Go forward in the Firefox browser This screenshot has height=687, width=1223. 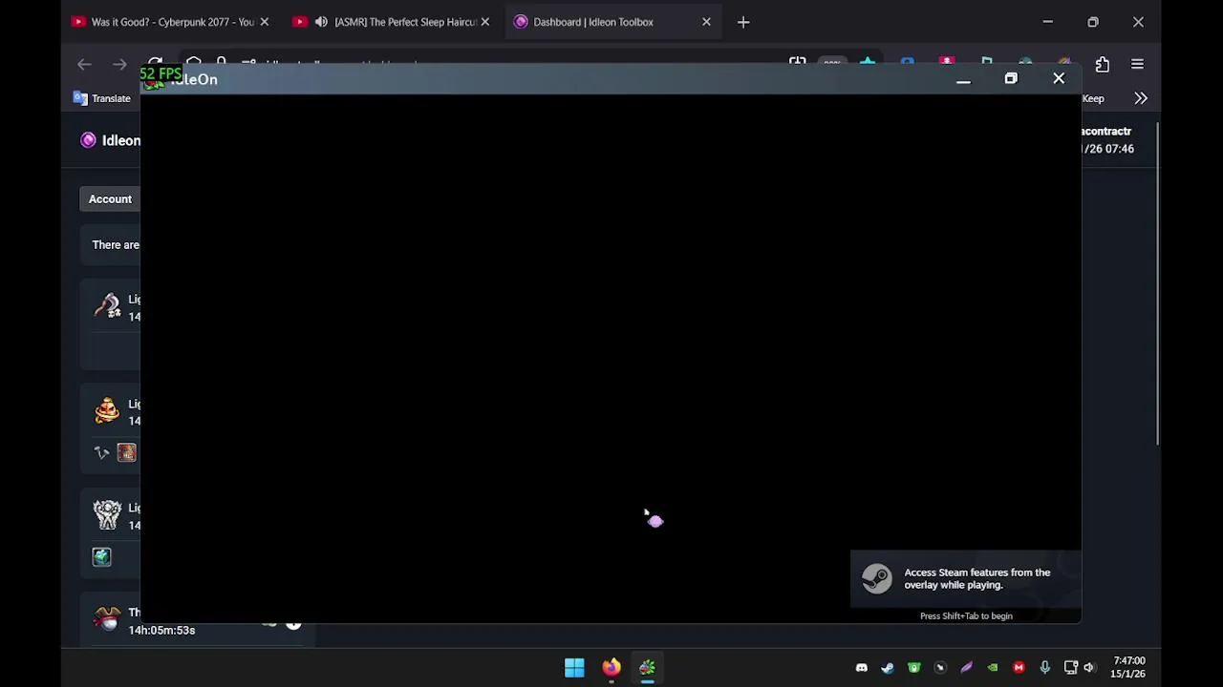point(119,64)
